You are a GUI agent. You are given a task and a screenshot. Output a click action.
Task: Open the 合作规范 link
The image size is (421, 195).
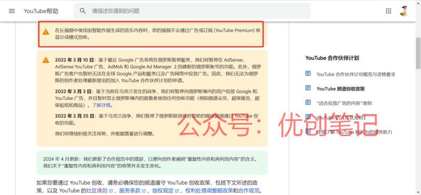pos(249,191)
